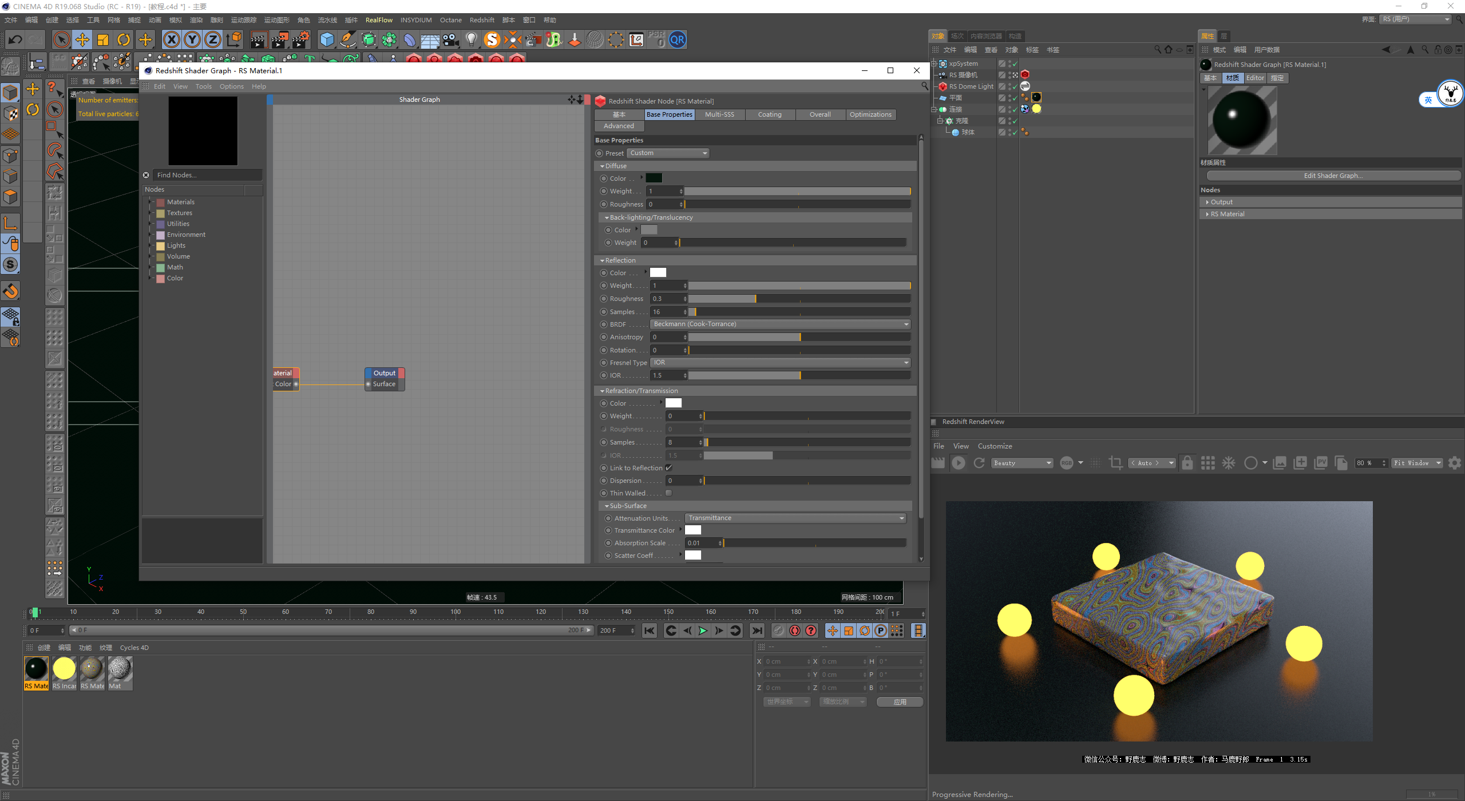Toggle the Reflection Roughness animation radio dot
Viewport: 1465px width, 801px height.
604,299
